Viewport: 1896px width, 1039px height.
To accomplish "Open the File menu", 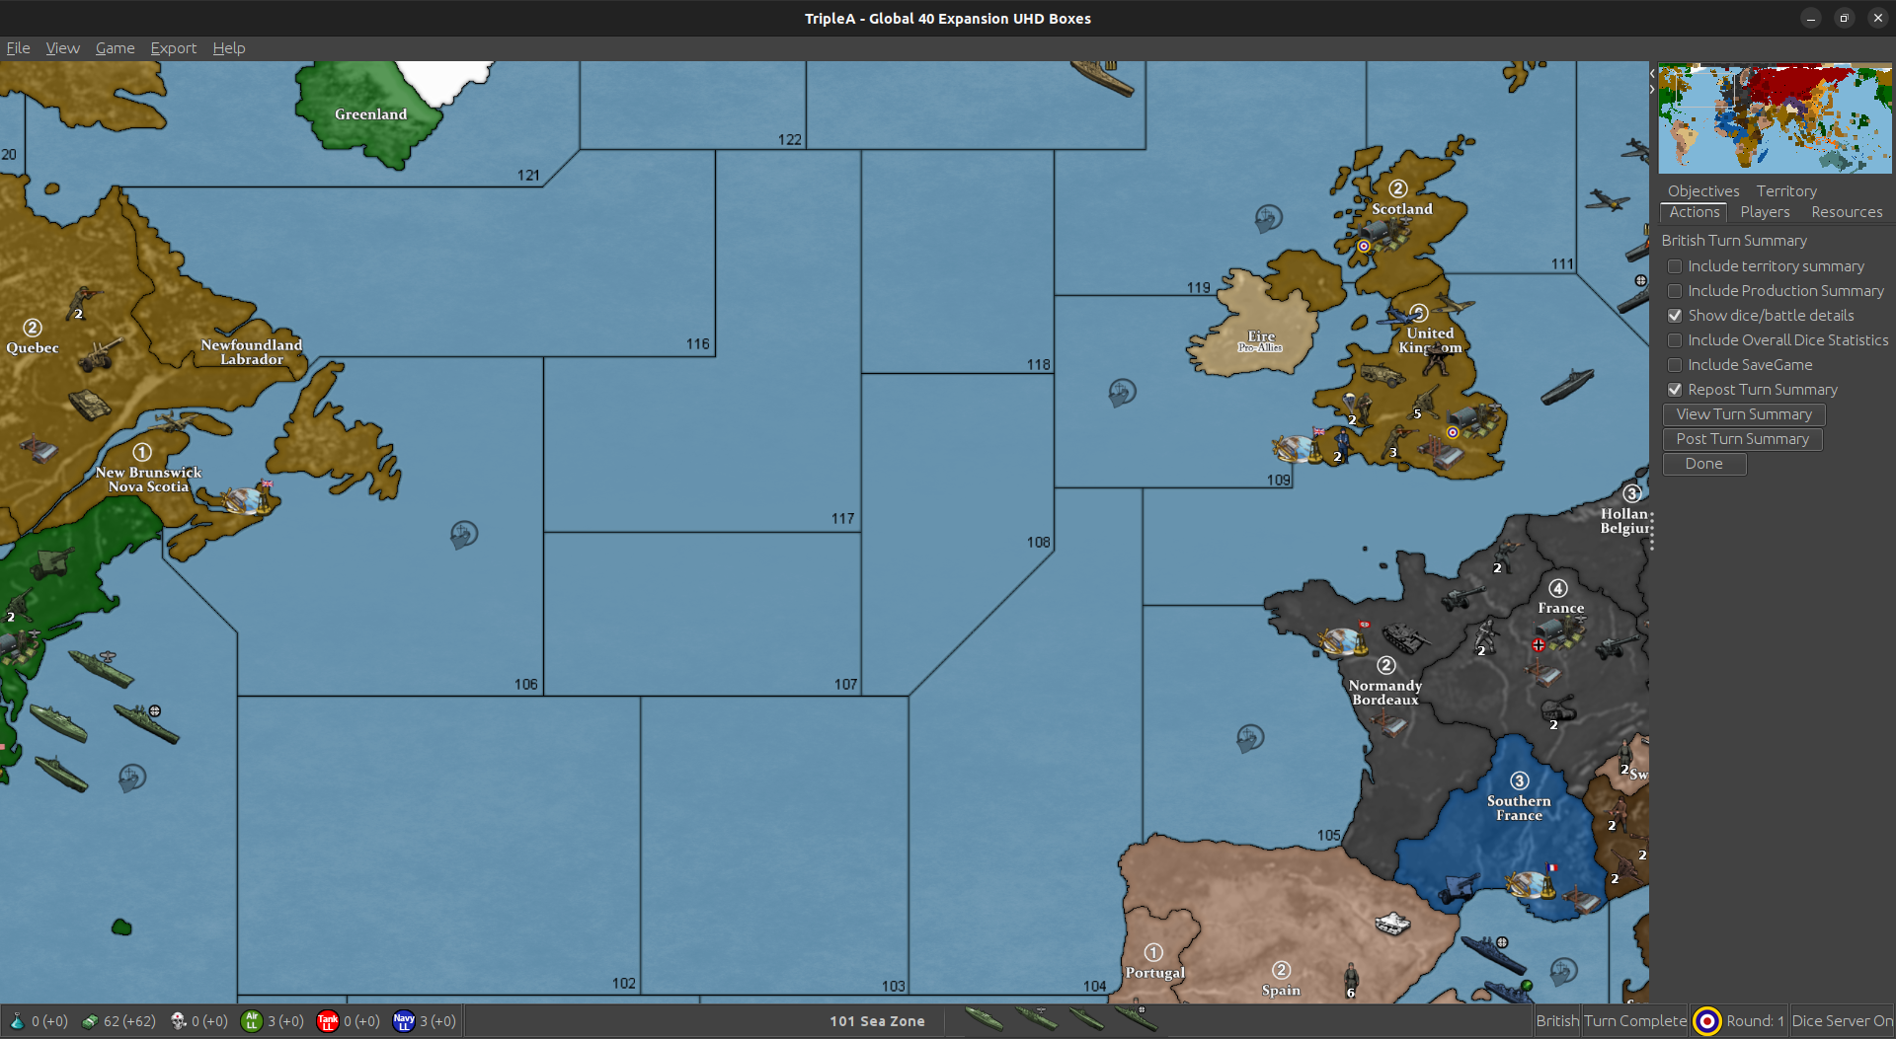I will click(18, 48).
